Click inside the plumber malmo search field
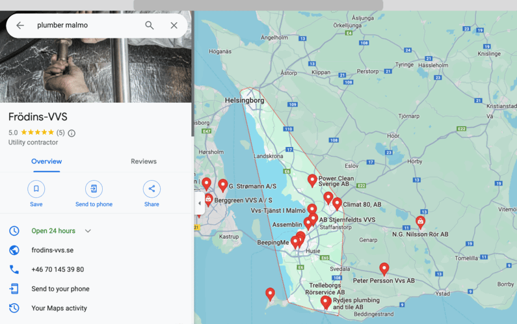 tap(85, 25)
